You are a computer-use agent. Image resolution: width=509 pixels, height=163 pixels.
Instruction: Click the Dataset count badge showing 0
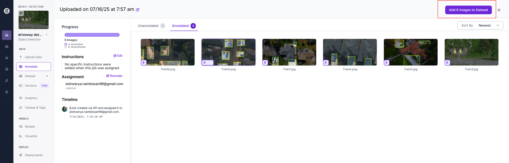47,76
